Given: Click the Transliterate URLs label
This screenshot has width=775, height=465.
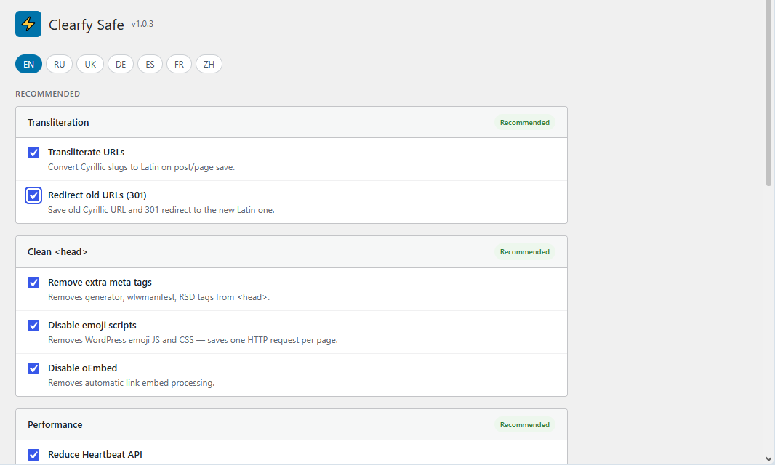Looking at the screenshot, I should (86, 152).
